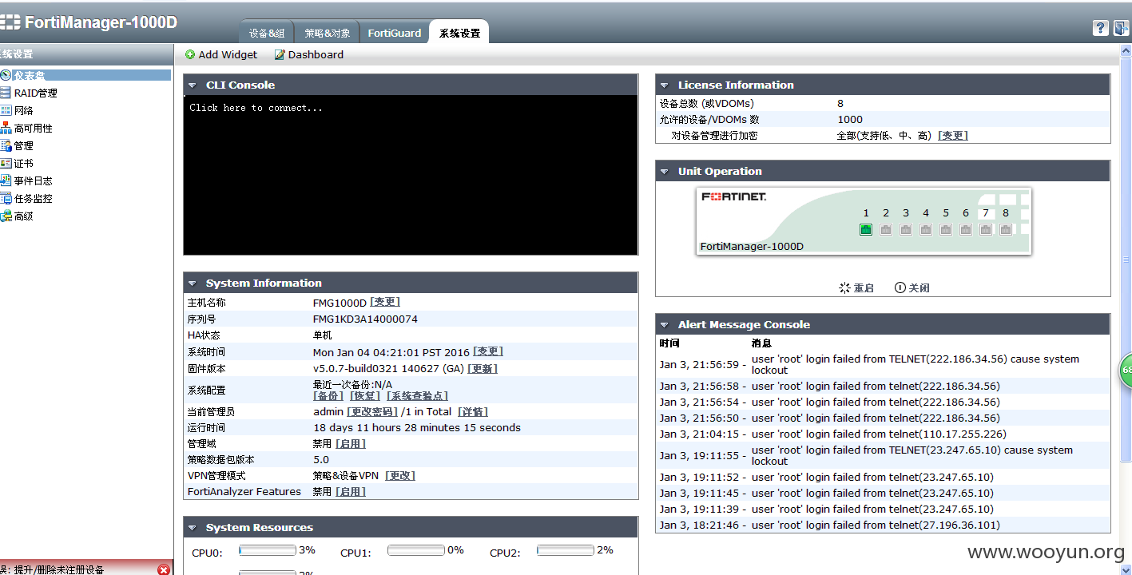Click the 高可用性 sidebar icon

tap(6, 128)
